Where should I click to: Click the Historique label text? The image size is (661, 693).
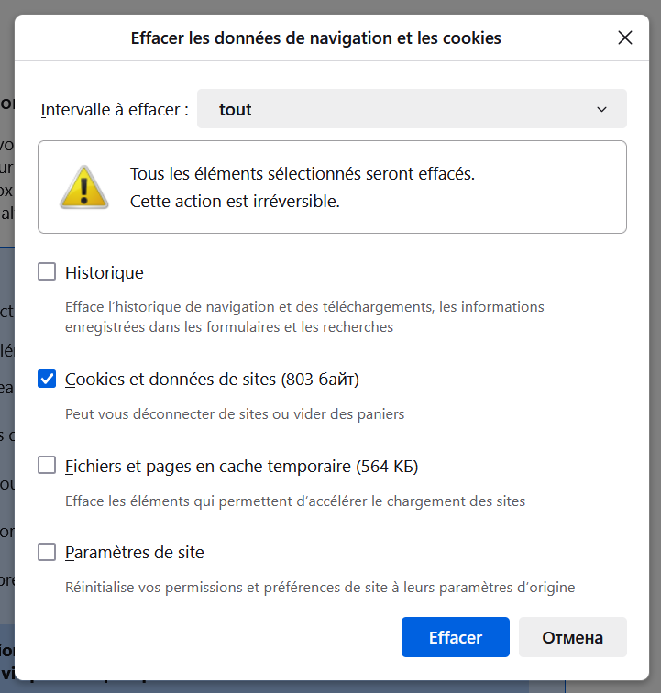pos(105,272)
